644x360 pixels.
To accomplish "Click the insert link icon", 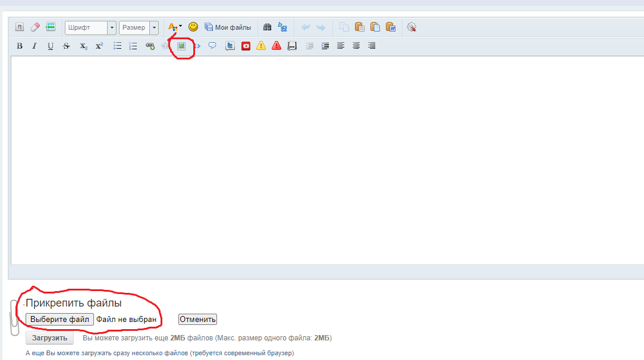I will pos(150,46).
